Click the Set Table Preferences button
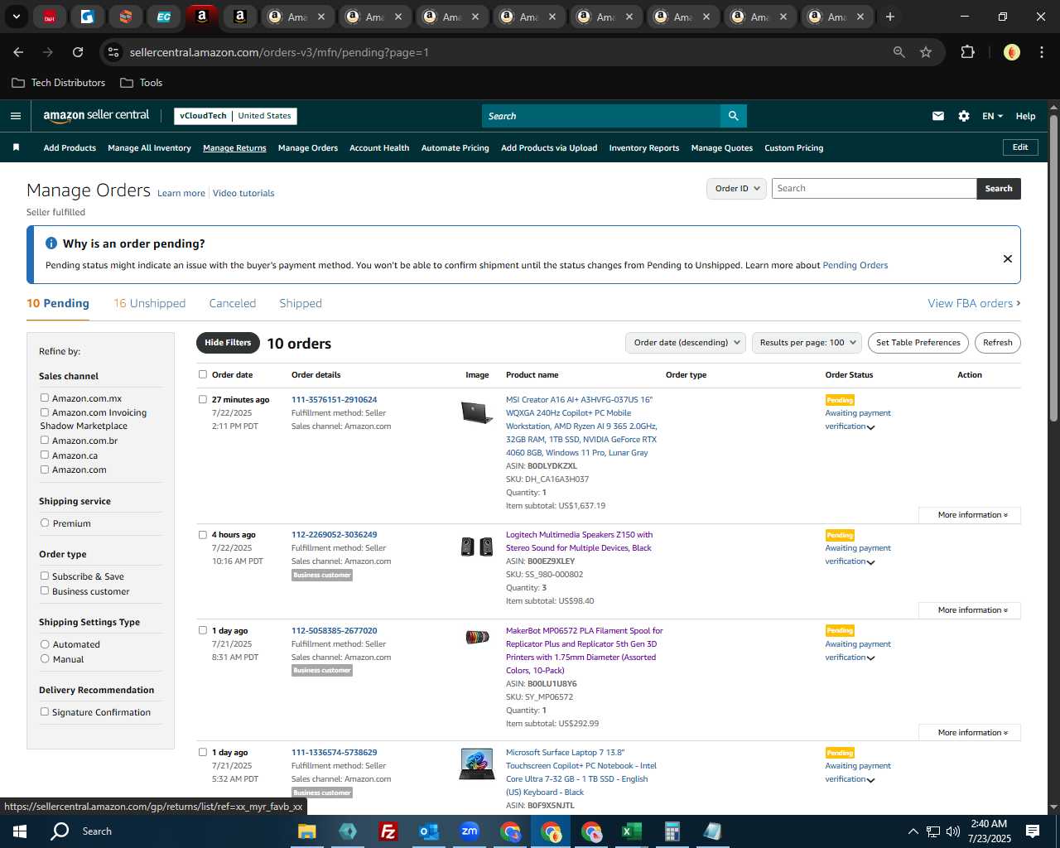Image resolution: width=1060 pixels, height=848 pixels. (918, 343)
